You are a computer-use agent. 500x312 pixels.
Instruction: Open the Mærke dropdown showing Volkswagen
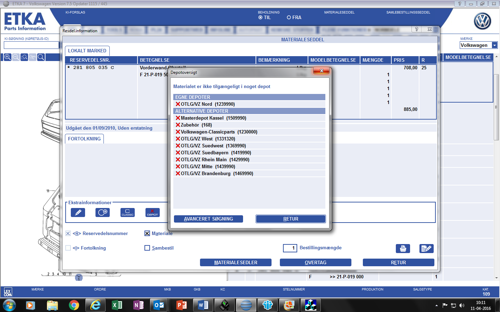tap(494, 45)
